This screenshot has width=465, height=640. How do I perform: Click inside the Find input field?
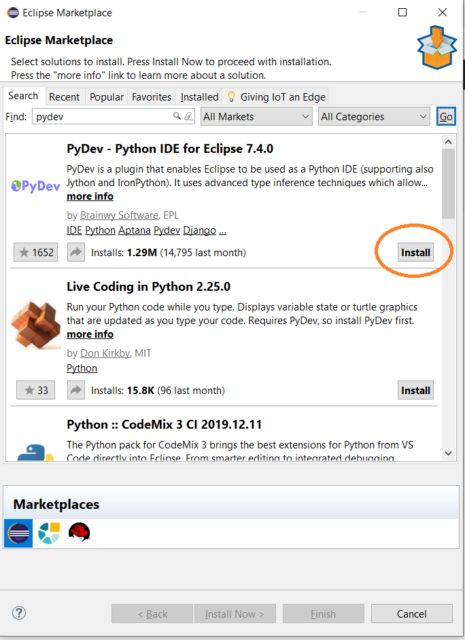click(x=102, y=117)
